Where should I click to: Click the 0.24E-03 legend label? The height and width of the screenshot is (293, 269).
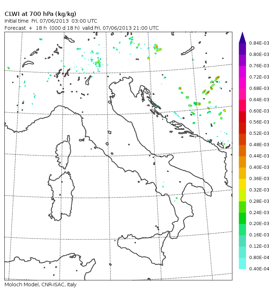coord(259,212)
